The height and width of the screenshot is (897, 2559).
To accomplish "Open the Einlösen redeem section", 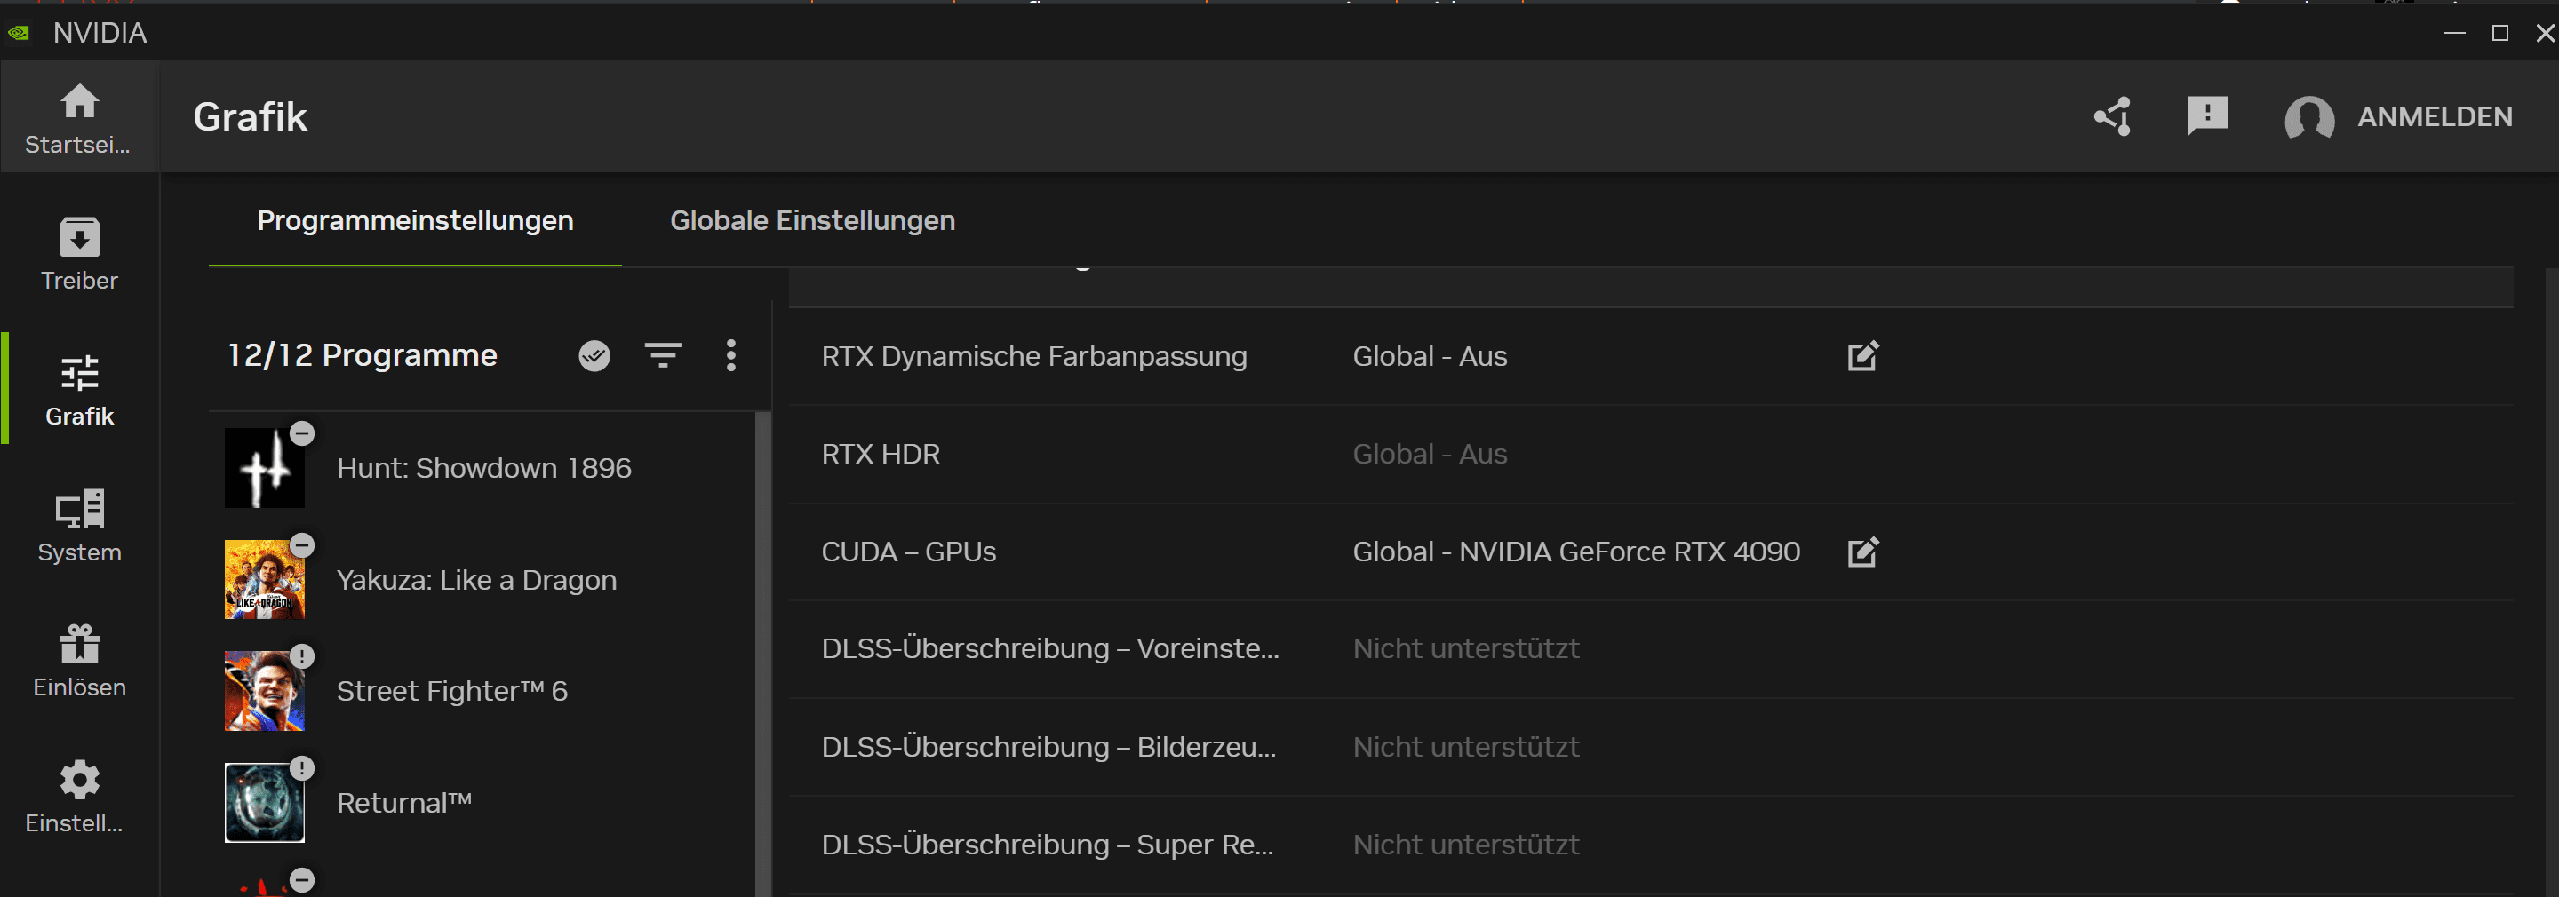I will [78, 662].
